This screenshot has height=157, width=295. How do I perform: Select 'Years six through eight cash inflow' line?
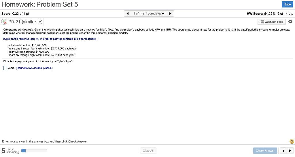click(41, 55)
